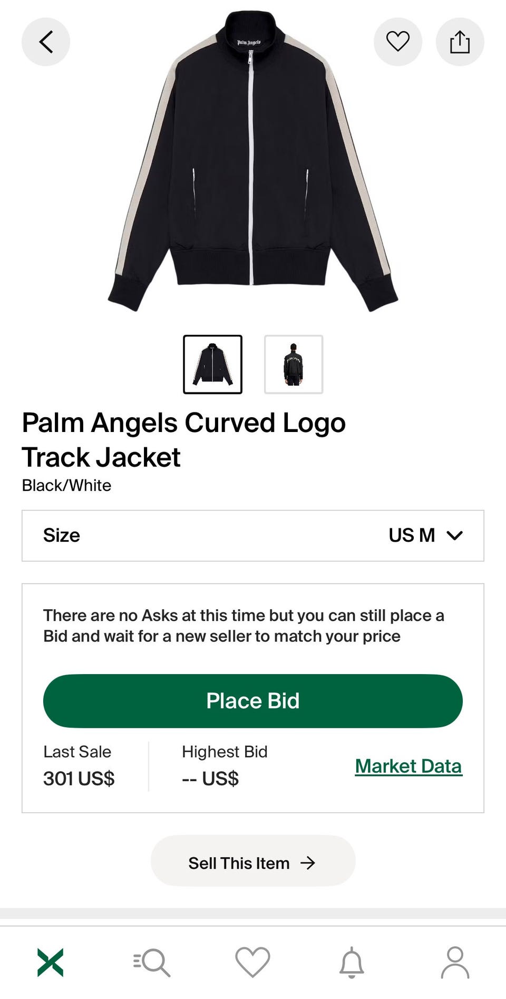506x999 pixels.
Task: Tap the Palm Angels Curved Logo title
Action: (x=183, y=439)
